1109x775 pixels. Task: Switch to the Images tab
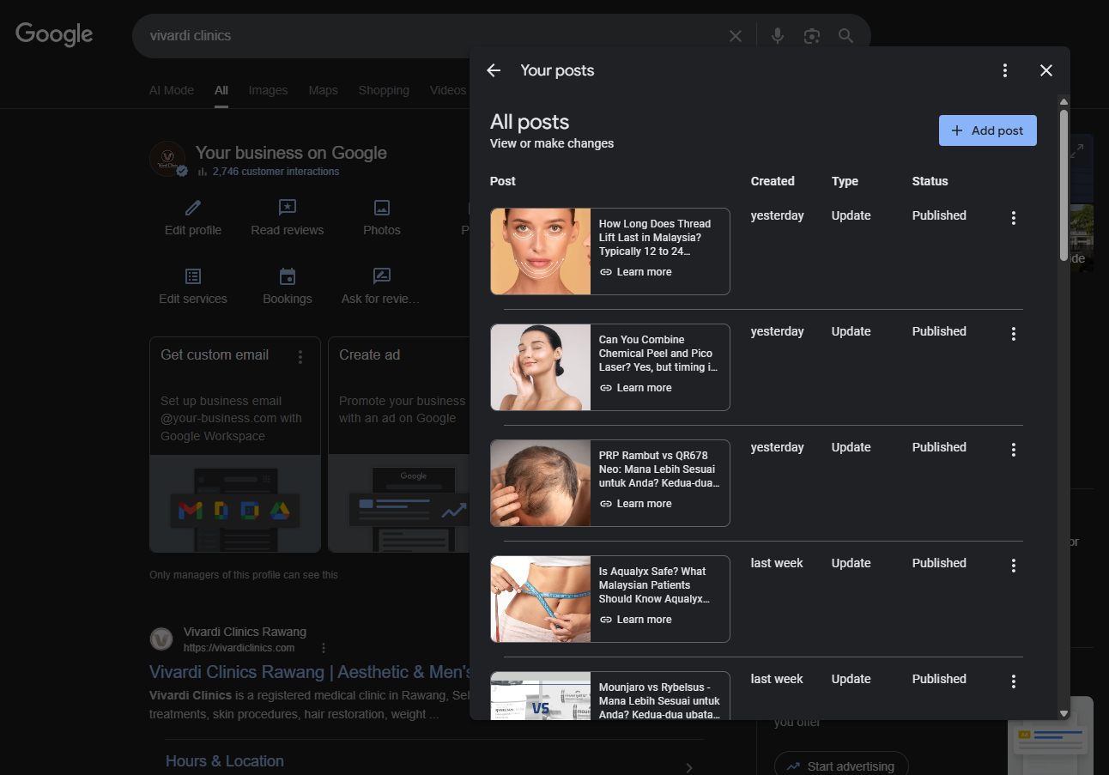point(268,89)
